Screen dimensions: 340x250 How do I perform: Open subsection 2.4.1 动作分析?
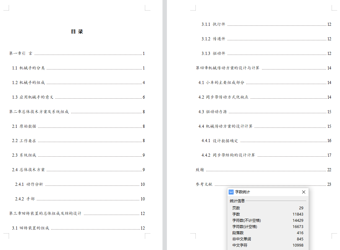click(29, 184)
